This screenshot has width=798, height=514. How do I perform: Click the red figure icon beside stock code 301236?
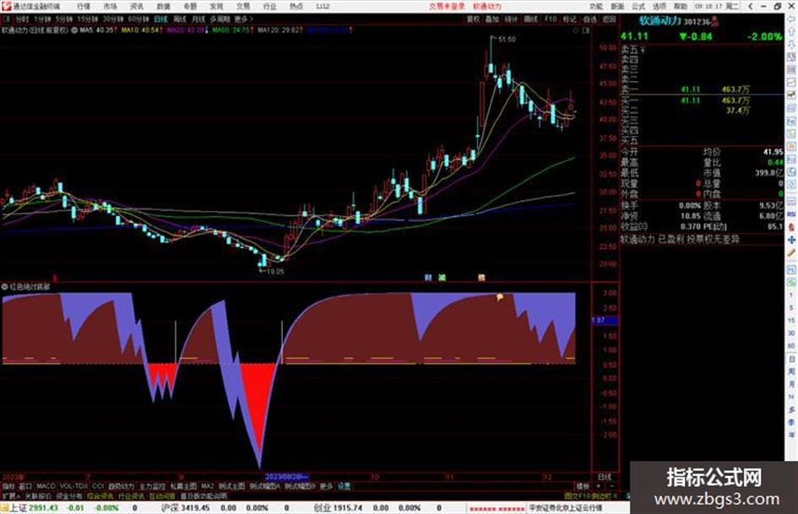coord(714,21)
